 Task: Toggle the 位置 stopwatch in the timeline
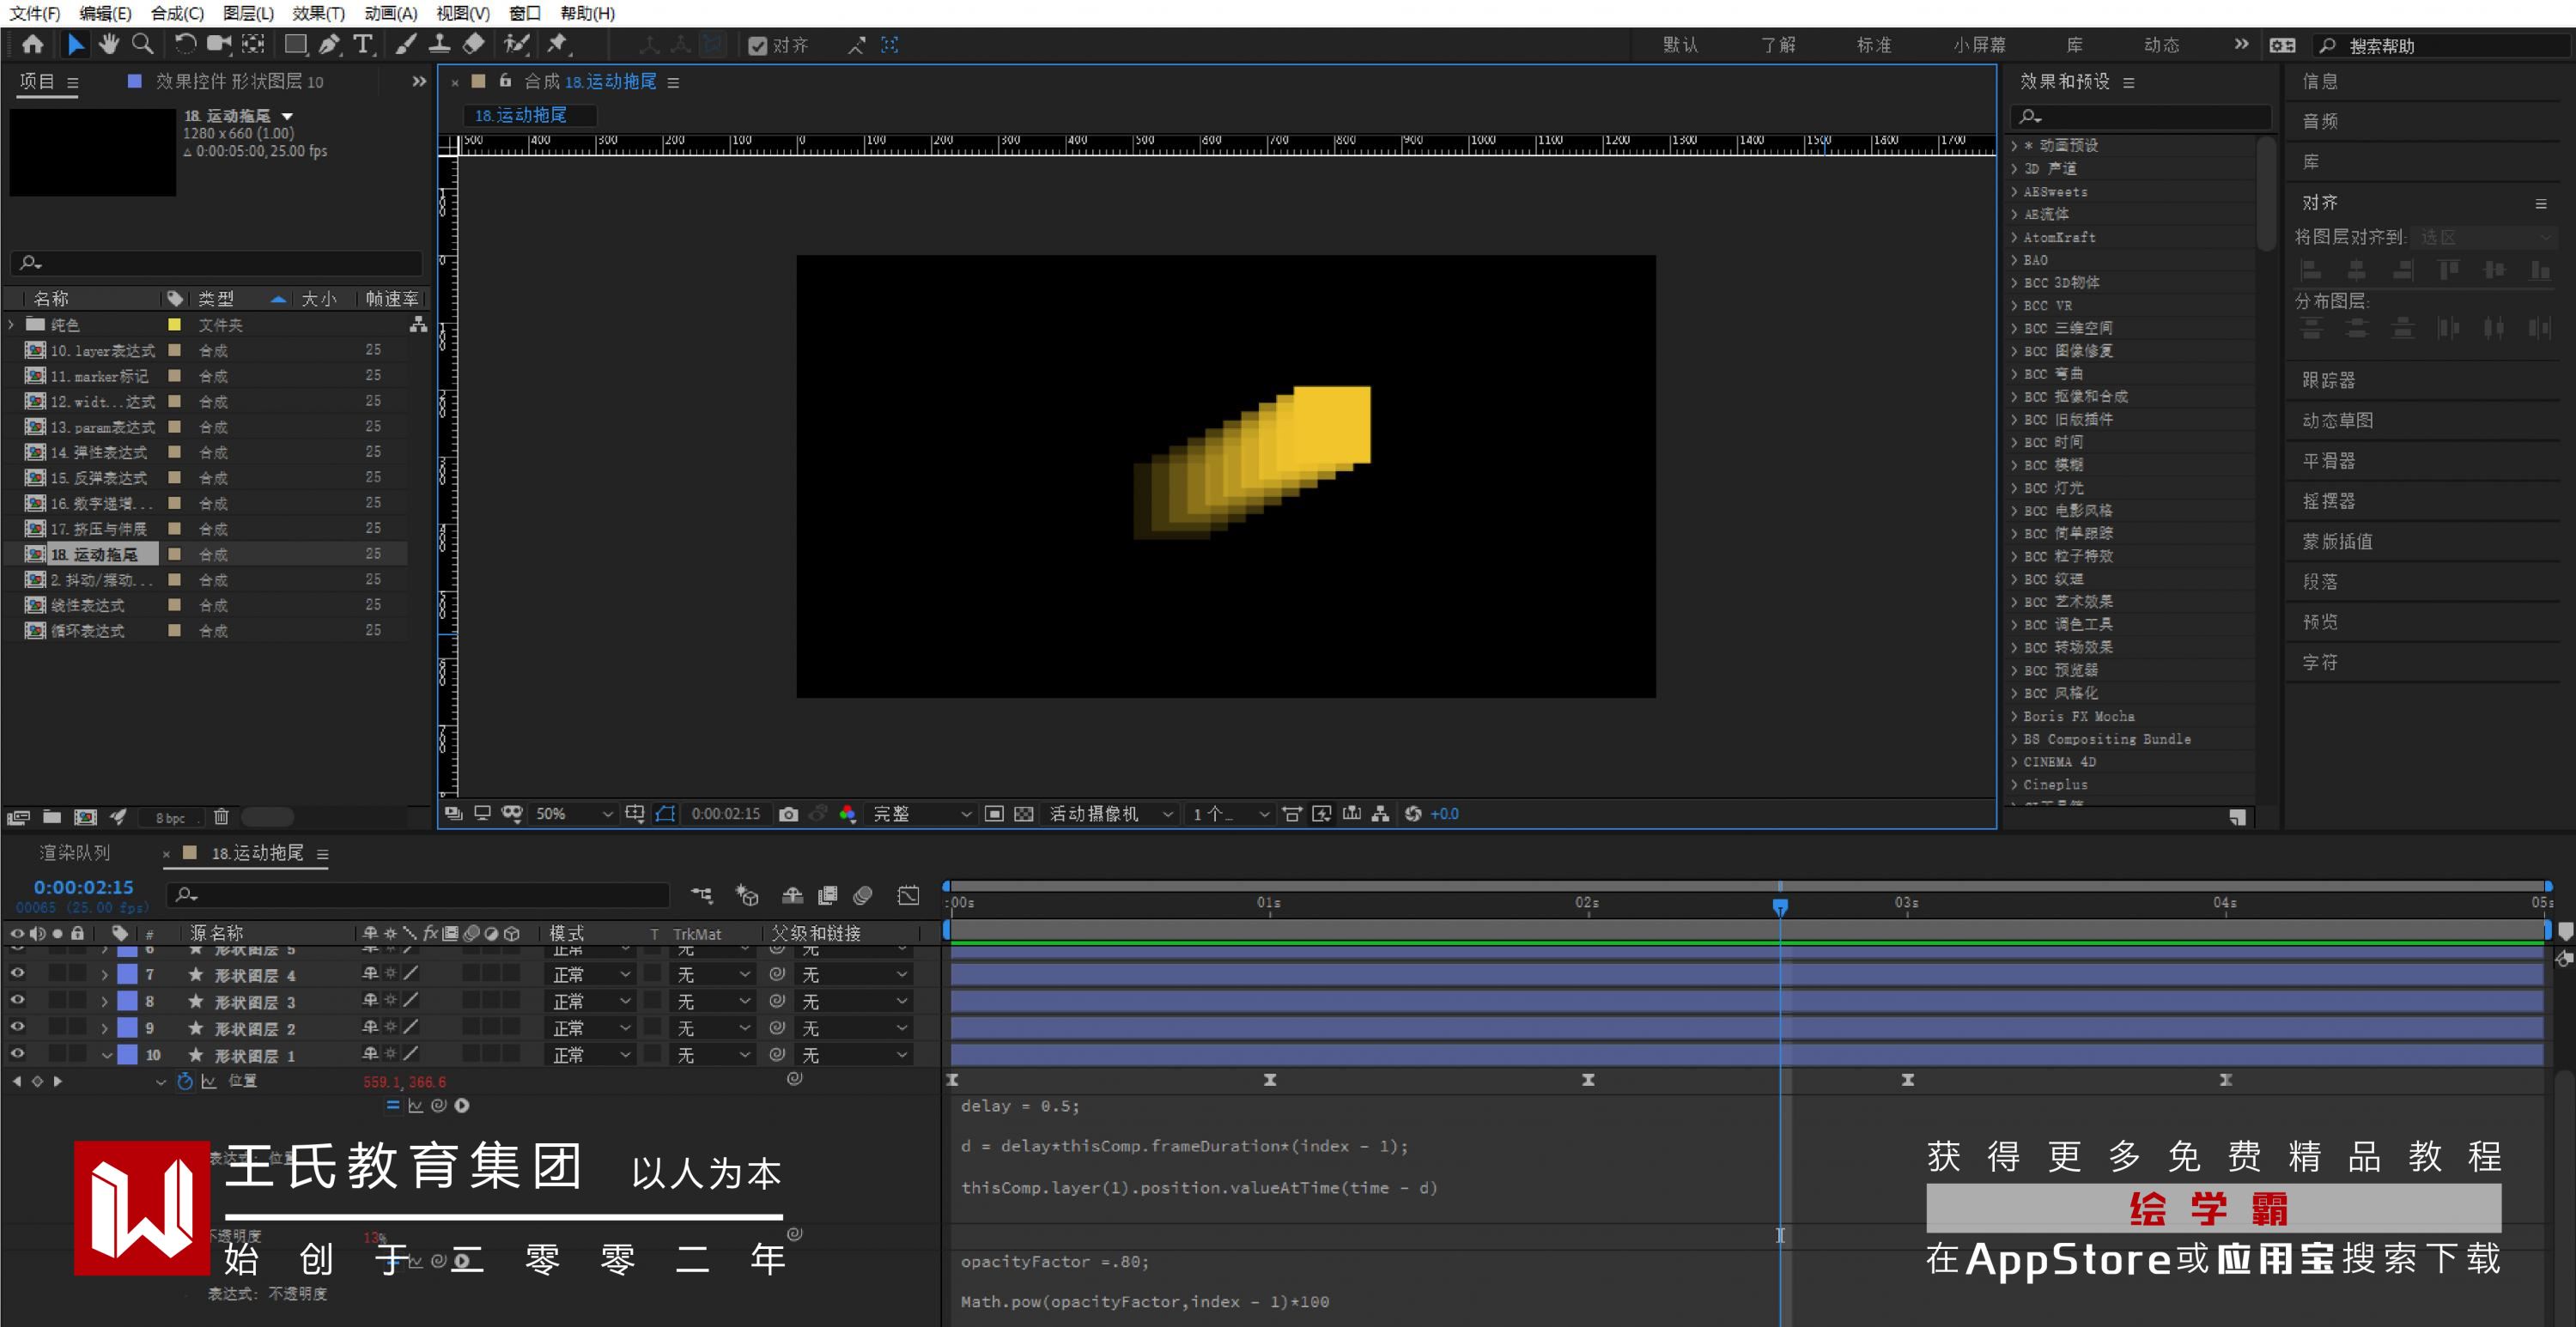(185, 1081)
